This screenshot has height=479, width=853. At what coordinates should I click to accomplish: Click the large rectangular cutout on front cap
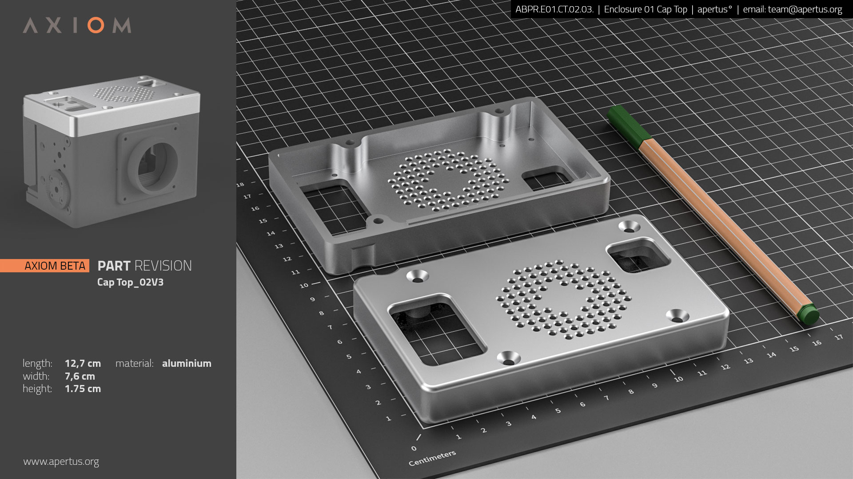click(x=437, y=329)
